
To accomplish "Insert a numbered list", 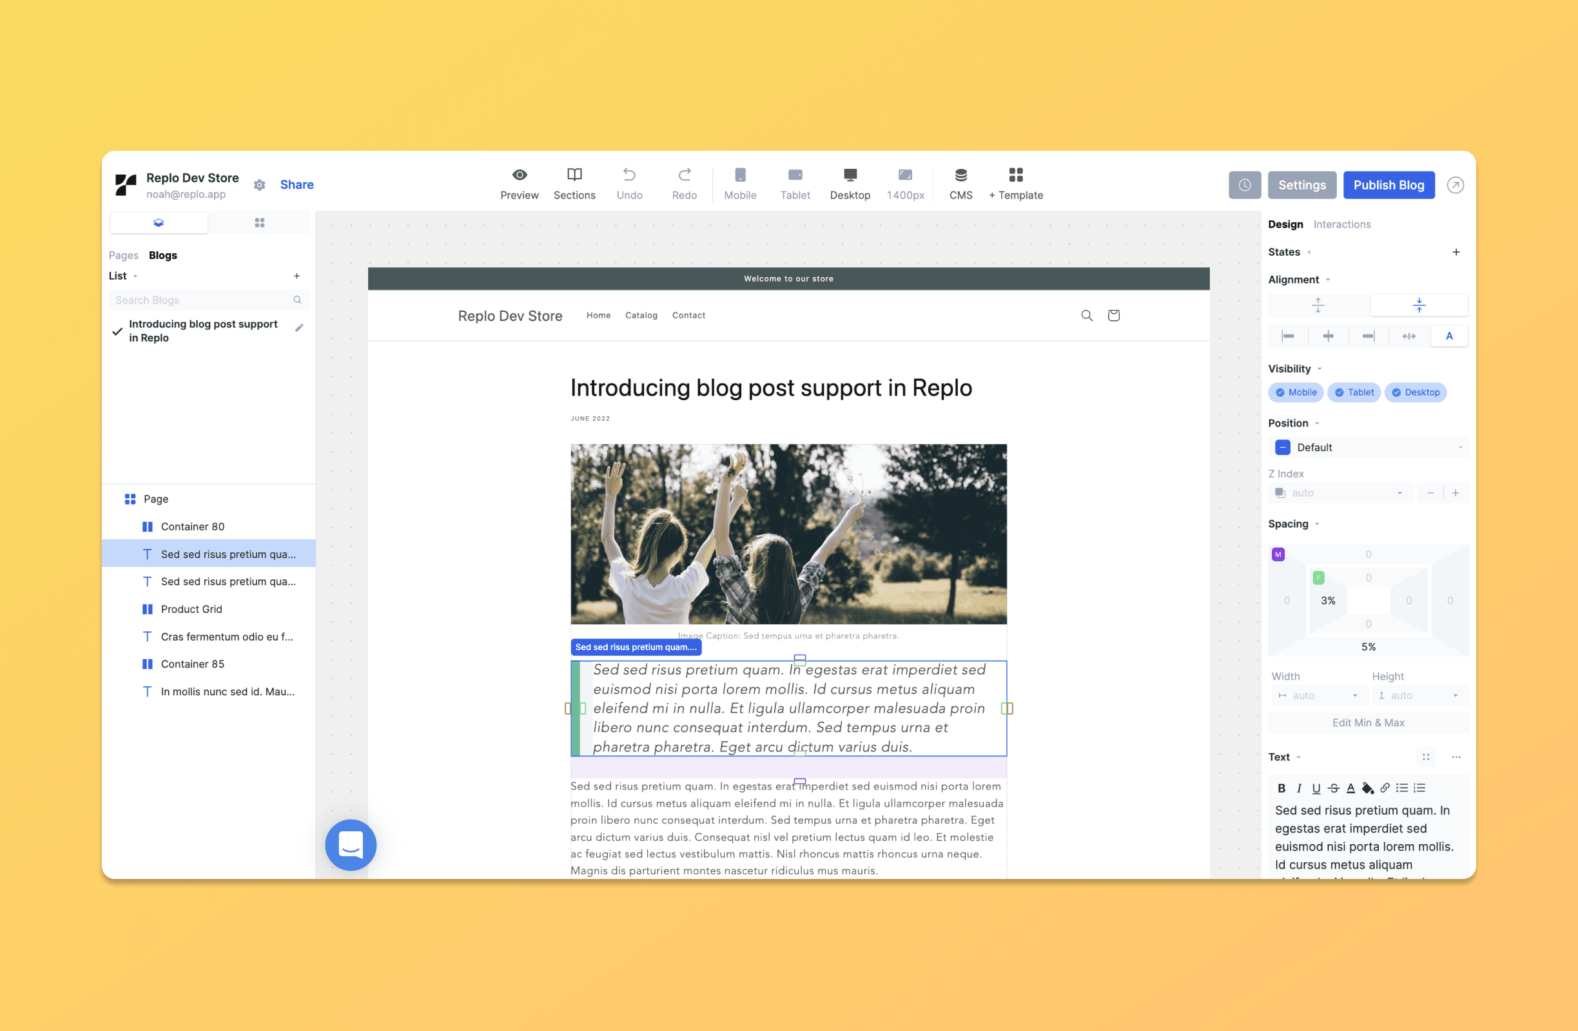I will [x=1419, y=788].
